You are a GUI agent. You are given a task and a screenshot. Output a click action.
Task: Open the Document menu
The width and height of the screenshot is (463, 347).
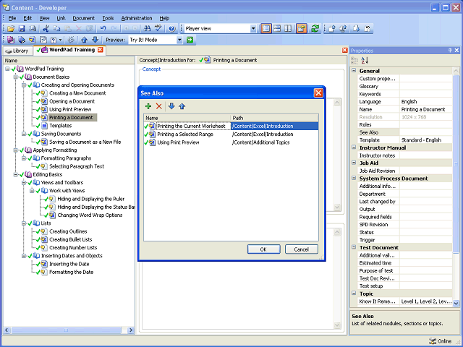click(x=84, y=18)
